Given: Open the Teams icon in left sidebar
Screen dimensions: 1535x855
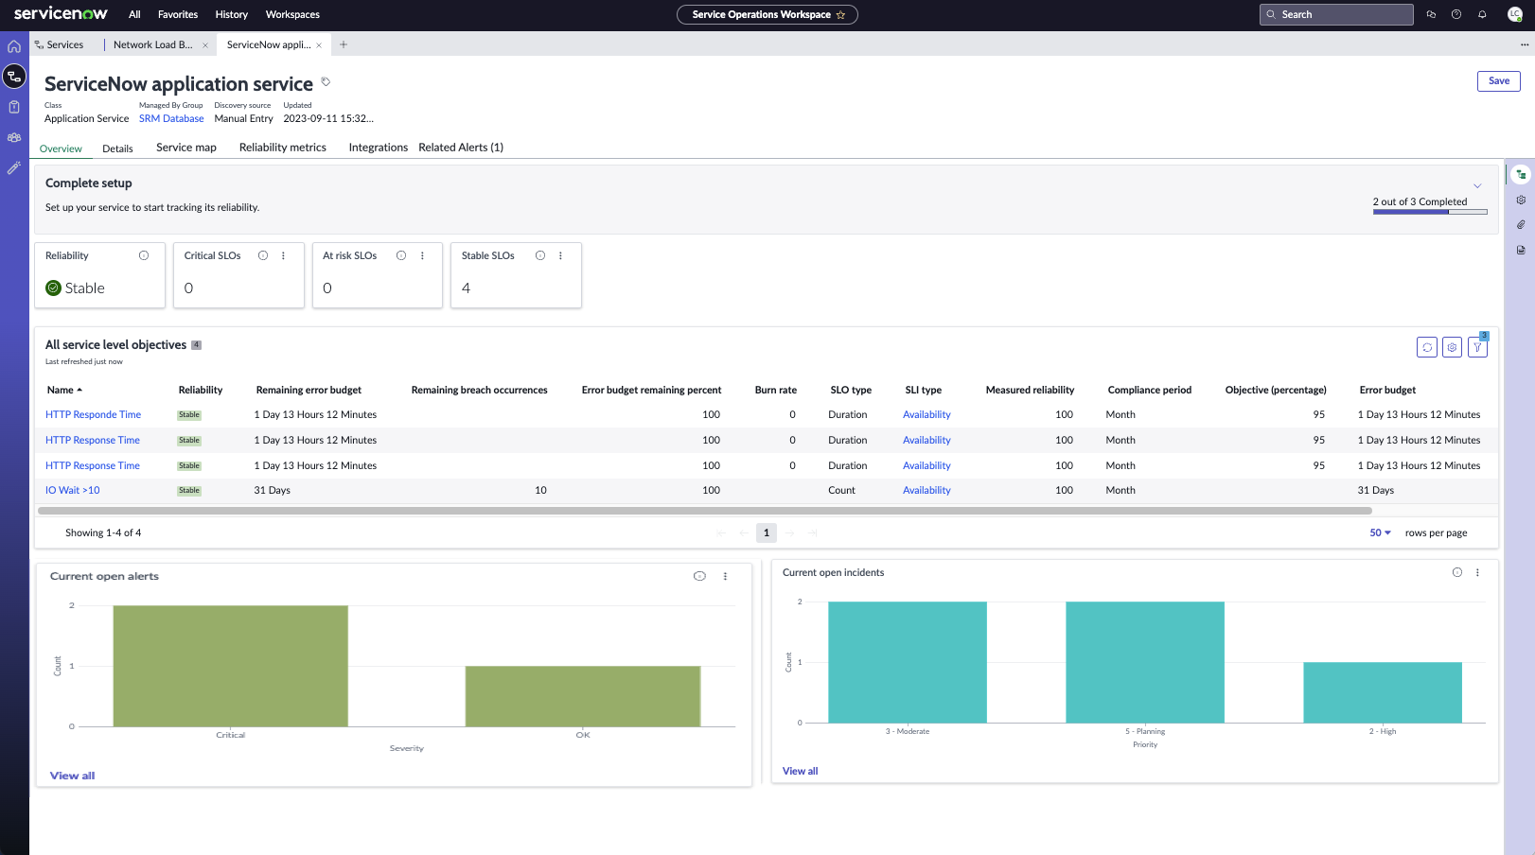Looking at the screenshot, I should click(x=14, y=137).
